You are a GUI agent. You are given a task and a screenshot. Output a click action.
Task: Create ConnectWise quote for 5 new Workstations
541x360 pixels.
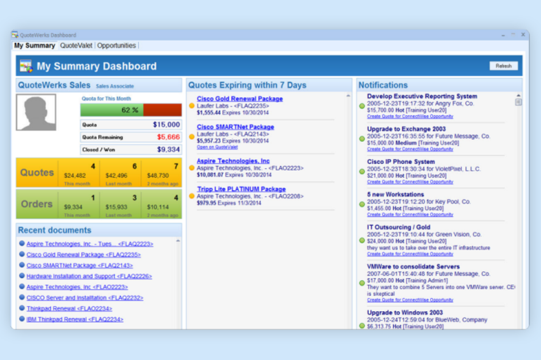(410, 214)
